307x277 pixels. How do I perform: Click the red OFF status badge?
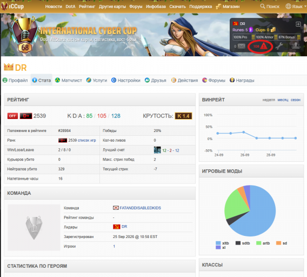click(12, 116)
